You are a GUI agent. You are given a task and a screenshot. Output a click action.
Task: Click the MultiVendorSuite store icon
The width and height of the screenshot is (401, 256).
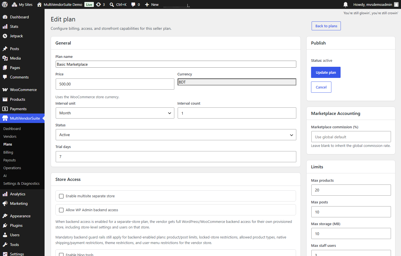coord(5,118)
